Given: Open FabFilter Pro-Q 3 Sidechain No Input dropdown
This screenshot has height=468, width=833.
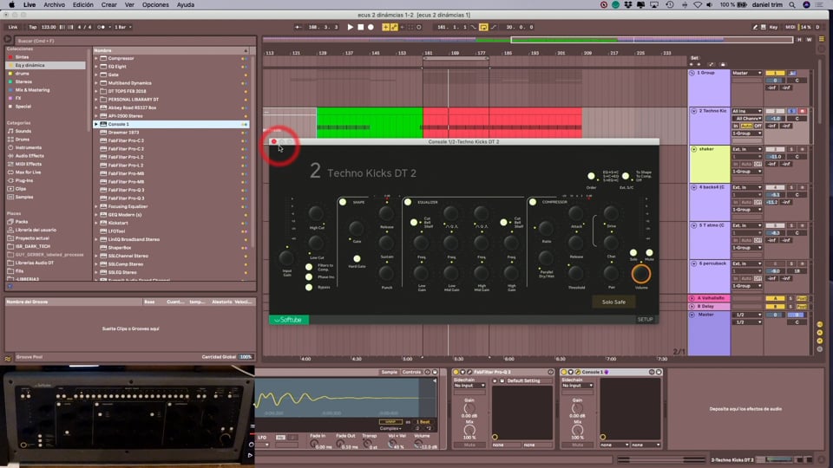Looking at the screenshot, I should coord(469,386).
